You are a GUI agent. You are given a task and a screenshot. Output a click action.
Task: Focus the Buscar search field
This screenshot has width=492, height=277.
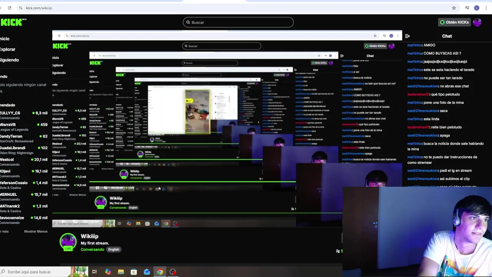click(238, 22)
